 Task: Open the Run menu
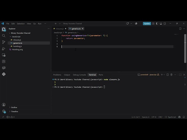(x=40, y=24)
